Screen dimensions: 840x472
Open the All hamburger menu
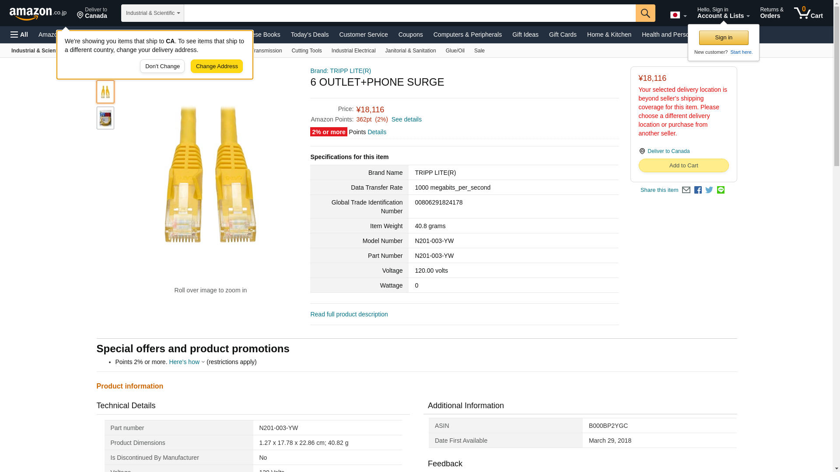pos(19,35)
